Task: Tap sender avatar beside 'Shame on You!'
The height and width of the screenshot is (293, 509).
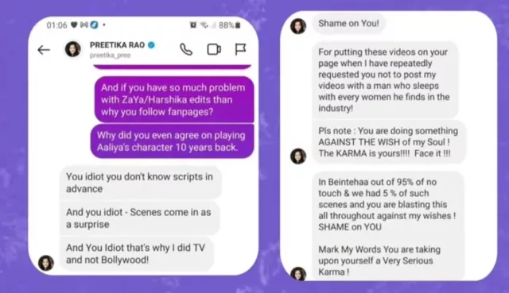Action: 298,26
